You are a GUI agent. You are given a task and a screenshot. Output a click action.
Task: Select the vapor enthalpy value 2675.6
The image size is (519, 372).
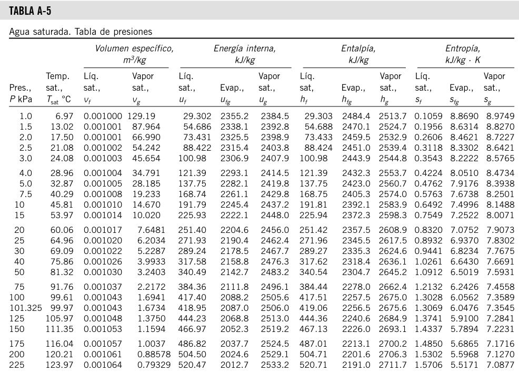393,308
